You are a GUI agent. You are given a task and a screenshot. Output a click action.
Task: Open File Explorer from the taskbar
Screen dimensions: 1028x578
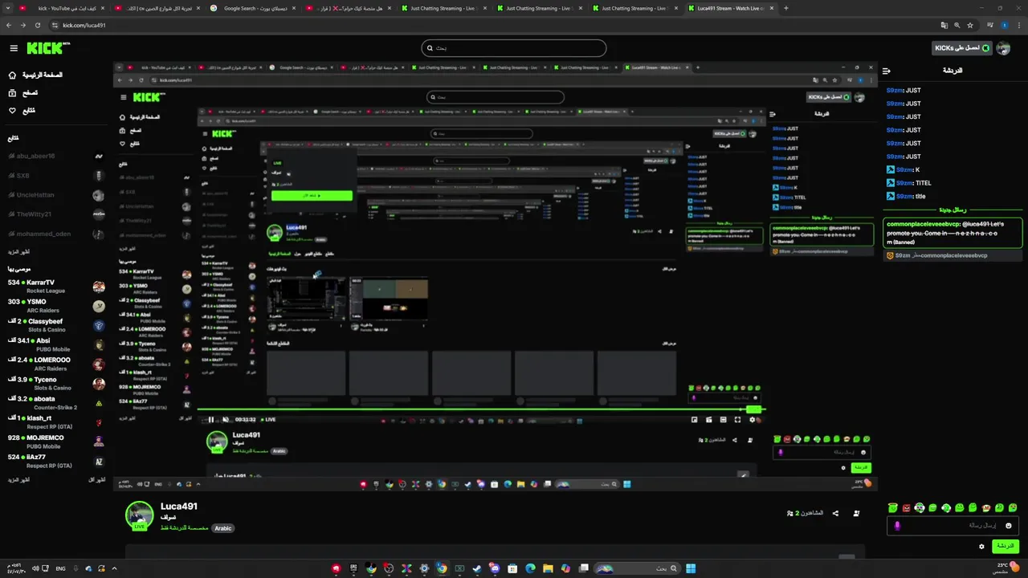[548, 568]
